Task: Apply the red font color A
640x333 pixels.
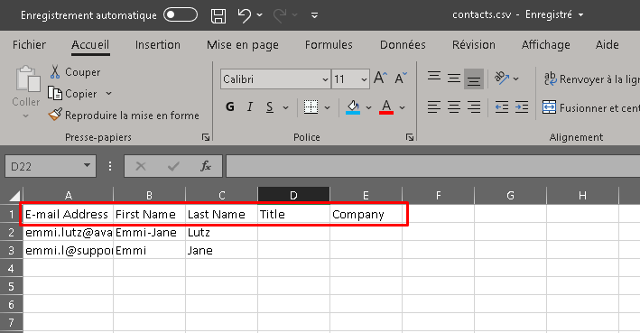Action: [386, 107]
